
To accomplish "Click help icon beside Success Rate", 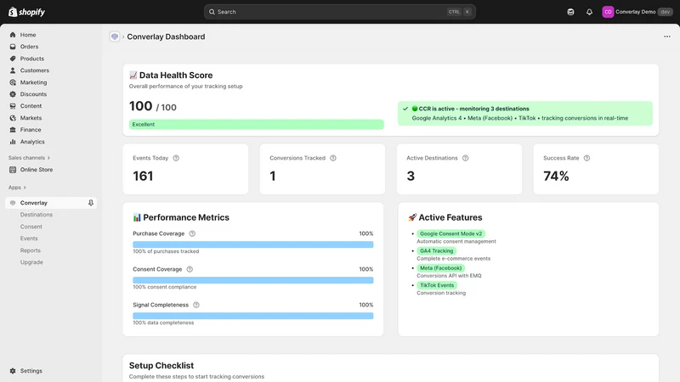I will click(x=586, y=158).
